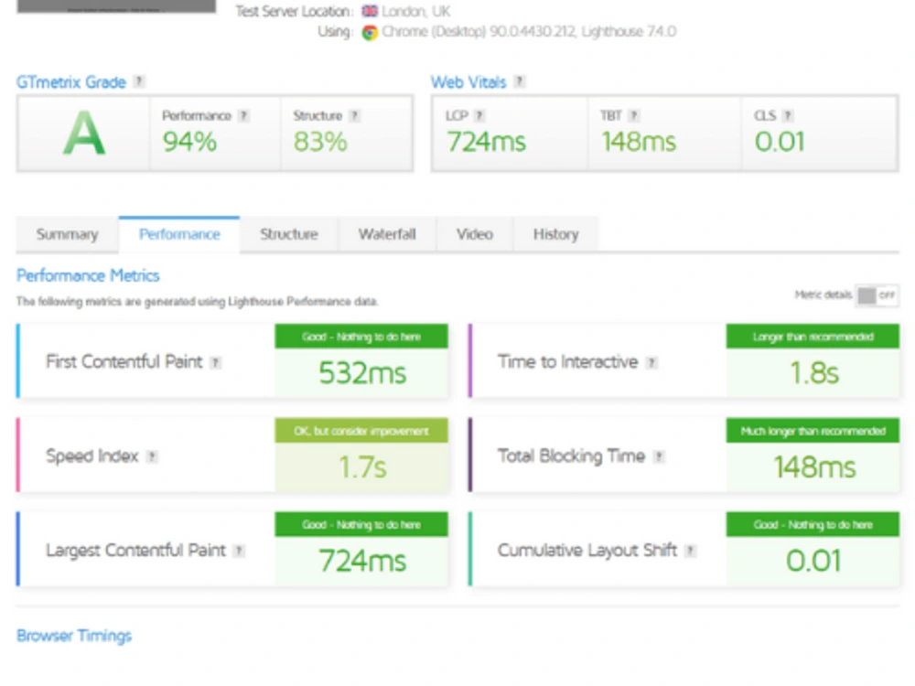This screenshot has width=915, height=686.
Task: Open help for Speed Index
Action: (152, 456)
